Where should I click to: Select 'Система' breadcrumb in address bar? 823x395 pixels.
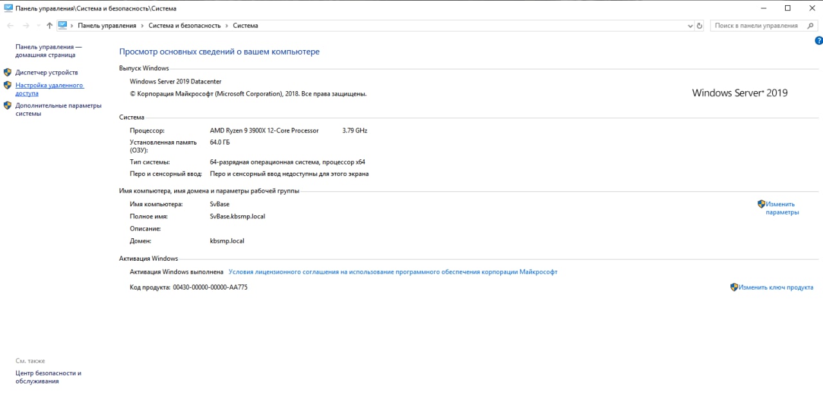[x=246, y=26]
